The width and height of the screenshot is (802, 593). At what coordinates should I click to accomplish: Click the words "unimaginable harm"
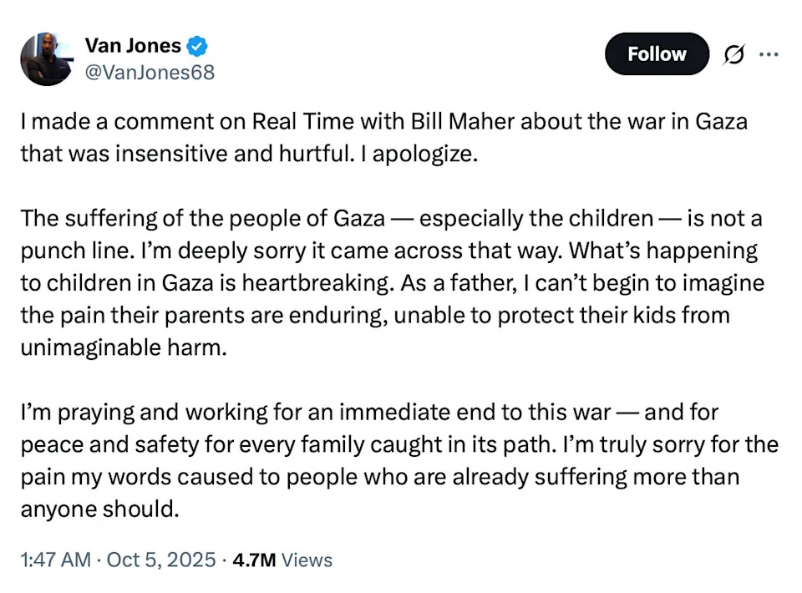coord(122,348)
